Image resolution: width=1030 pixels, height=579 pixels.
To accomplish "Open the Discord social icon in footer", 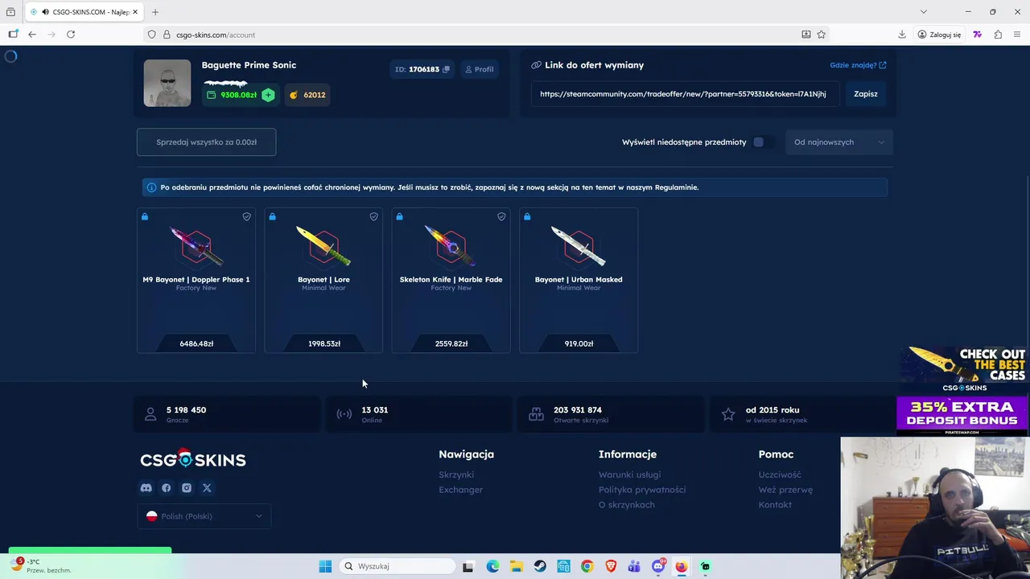I will (146, 487).
